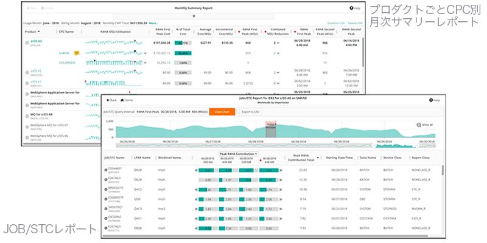Image resolution: width=487 pixels, height=243 pixels.
Task: Open gear icon for job CICSZR42
Action: point(105,218)
